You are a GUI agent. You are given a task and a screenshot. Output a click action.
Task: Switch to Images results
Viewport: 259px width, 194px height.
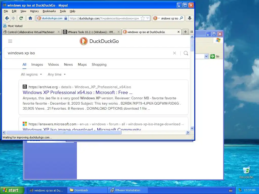pos(37,64)
